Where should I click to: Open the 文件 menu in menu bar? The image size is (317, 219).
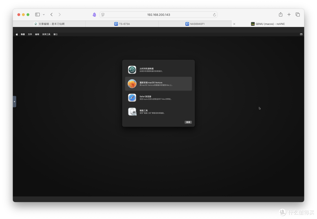click(30, 34)
